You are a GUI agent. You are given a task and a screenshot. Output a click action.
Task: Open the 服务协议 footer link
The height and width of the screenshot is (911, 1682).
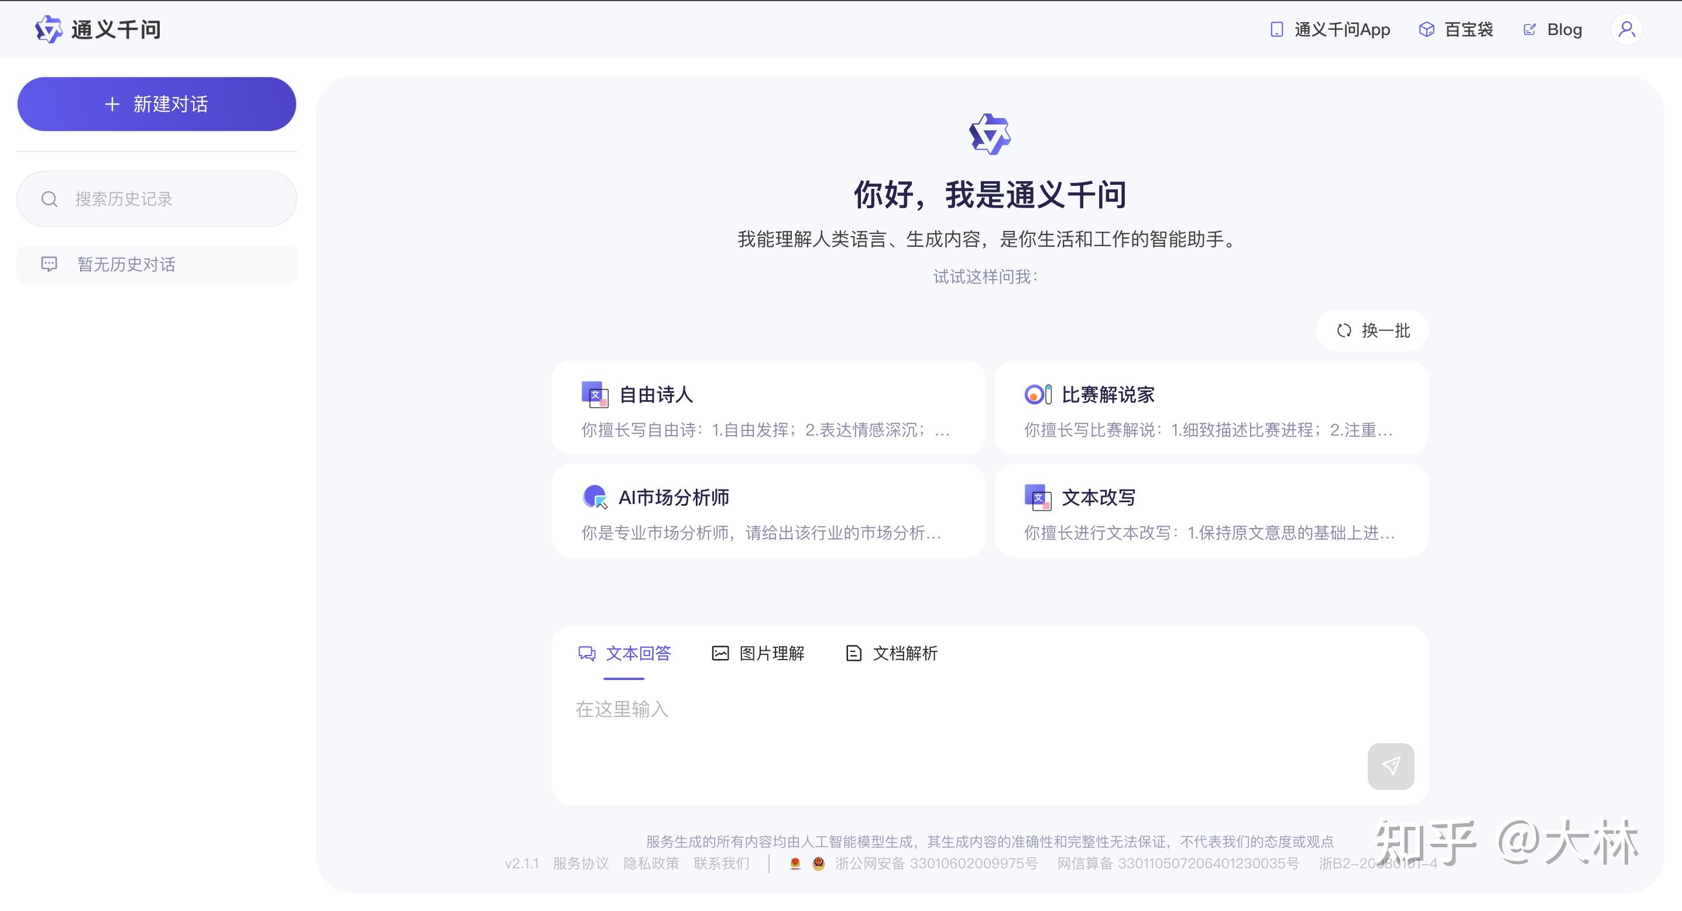pyautogui.click(x=581, y=864)
